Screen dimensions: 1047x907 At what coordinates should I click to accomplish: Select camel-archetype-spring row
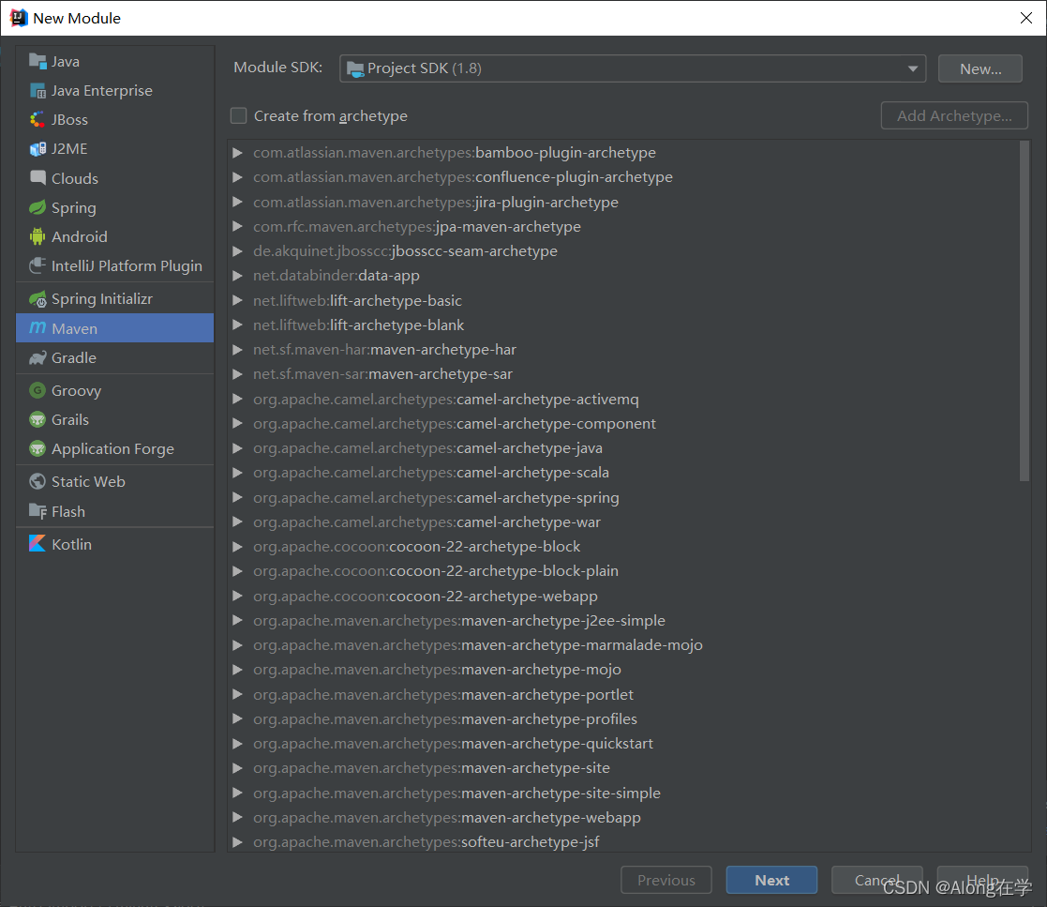coord(623,497)
